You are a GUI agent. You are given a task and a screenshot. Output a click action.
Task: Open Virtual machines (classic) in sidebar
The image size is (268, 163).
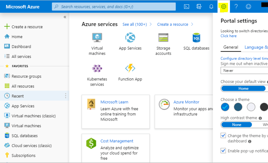pos(33,116)
